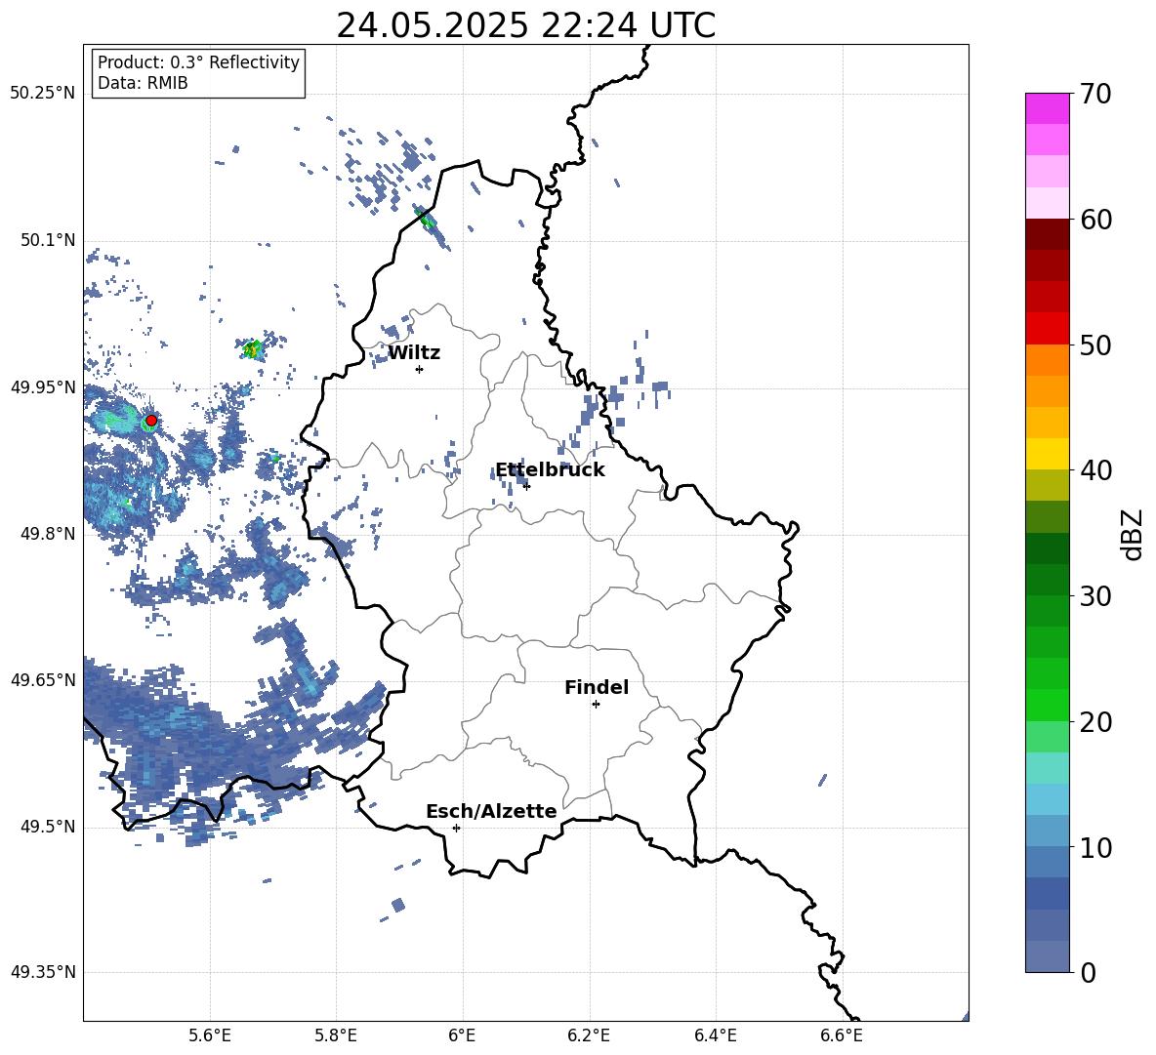Click the 6.6°E longitude label
Viewport: 1156px width, 1055px height.
(x=842, y=1036)
